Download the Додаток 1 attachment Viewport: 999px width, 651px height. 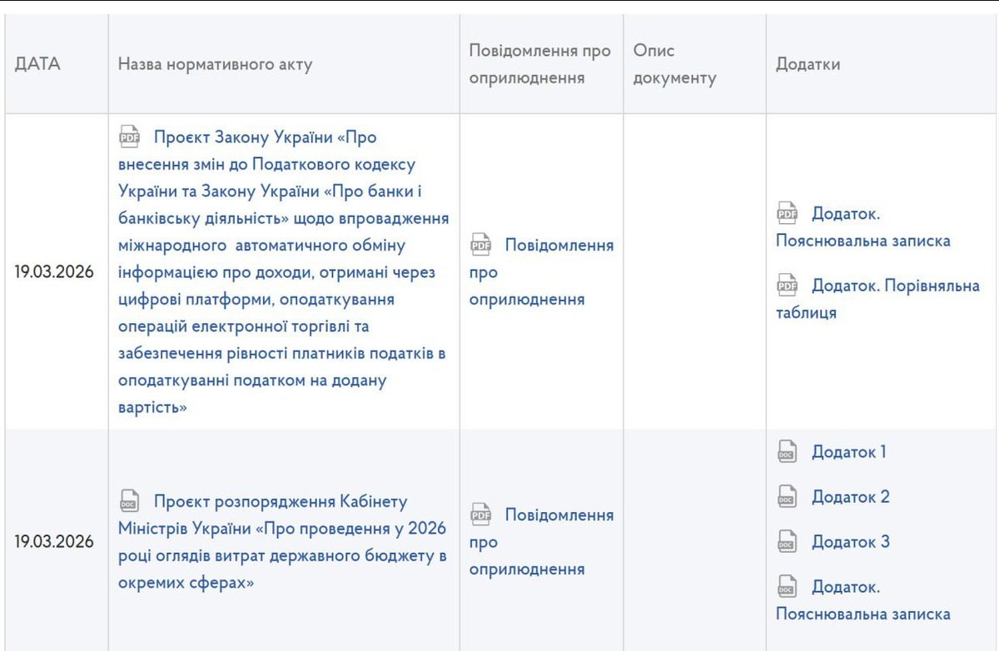point(849,451)
